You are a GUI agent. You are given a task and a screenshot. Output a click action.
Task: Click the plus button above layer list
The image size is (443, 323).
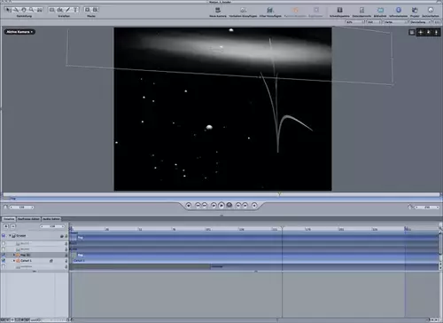click(6, 226)
